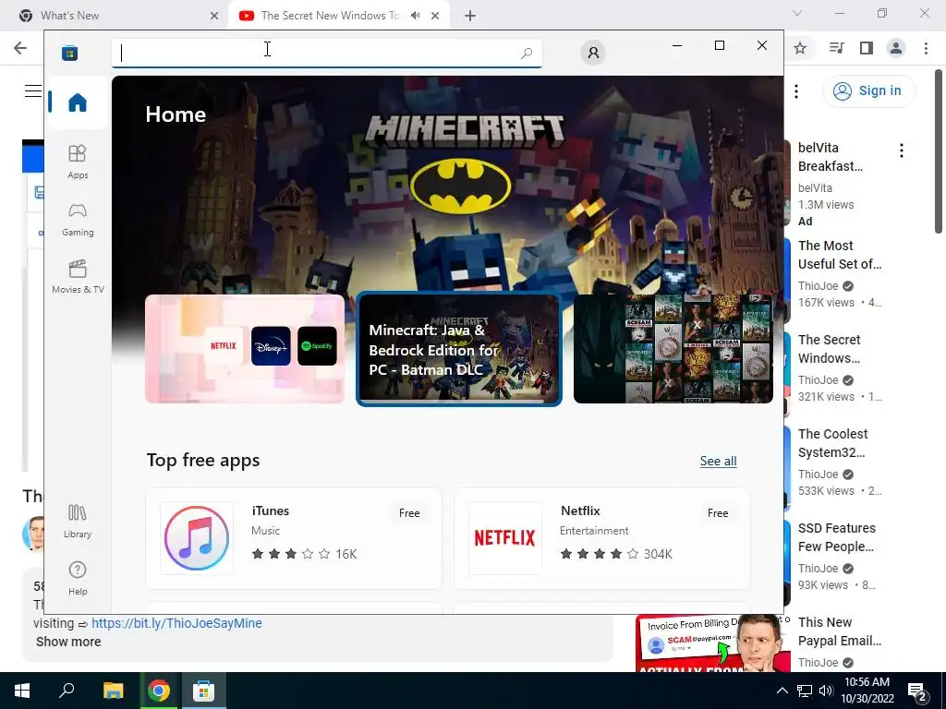The image size is (946, 709).
Task: Open File Explorer from taskbar
Action: click(x=113, y=691)
